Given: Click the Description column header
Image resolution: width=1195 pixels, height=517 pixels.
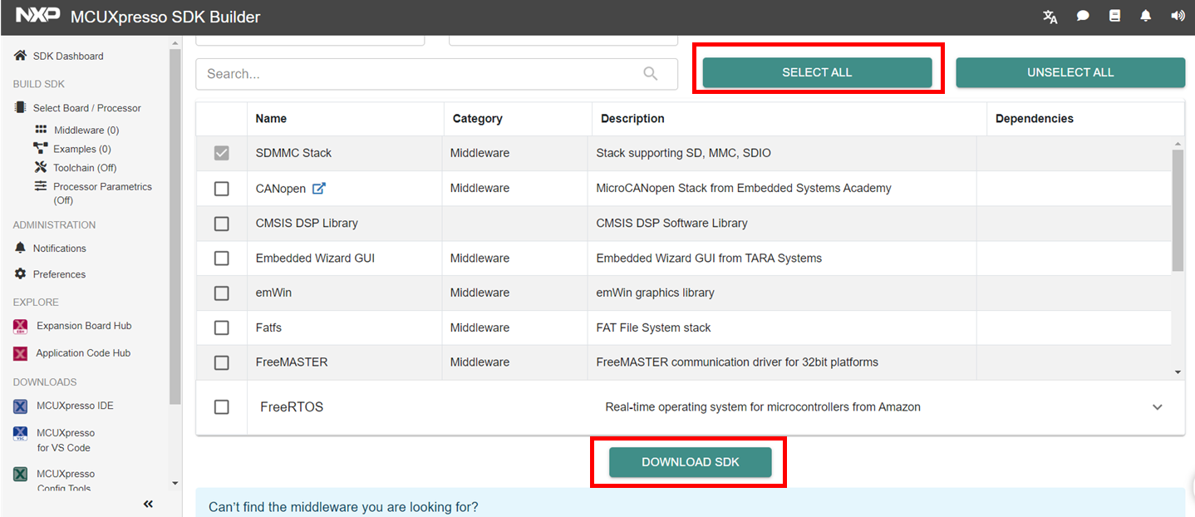Looking at the screenshot, I should point(632,119).
